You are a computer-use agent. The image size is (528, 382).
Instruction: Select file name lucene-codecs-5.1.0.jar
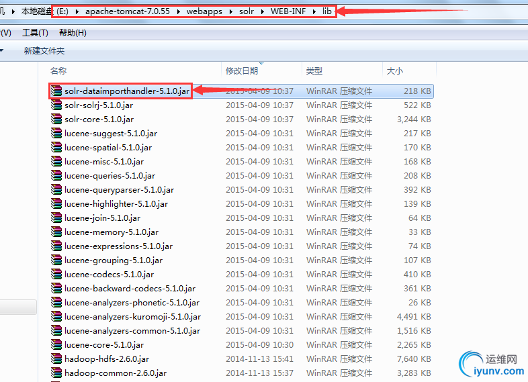pos(109,275)
